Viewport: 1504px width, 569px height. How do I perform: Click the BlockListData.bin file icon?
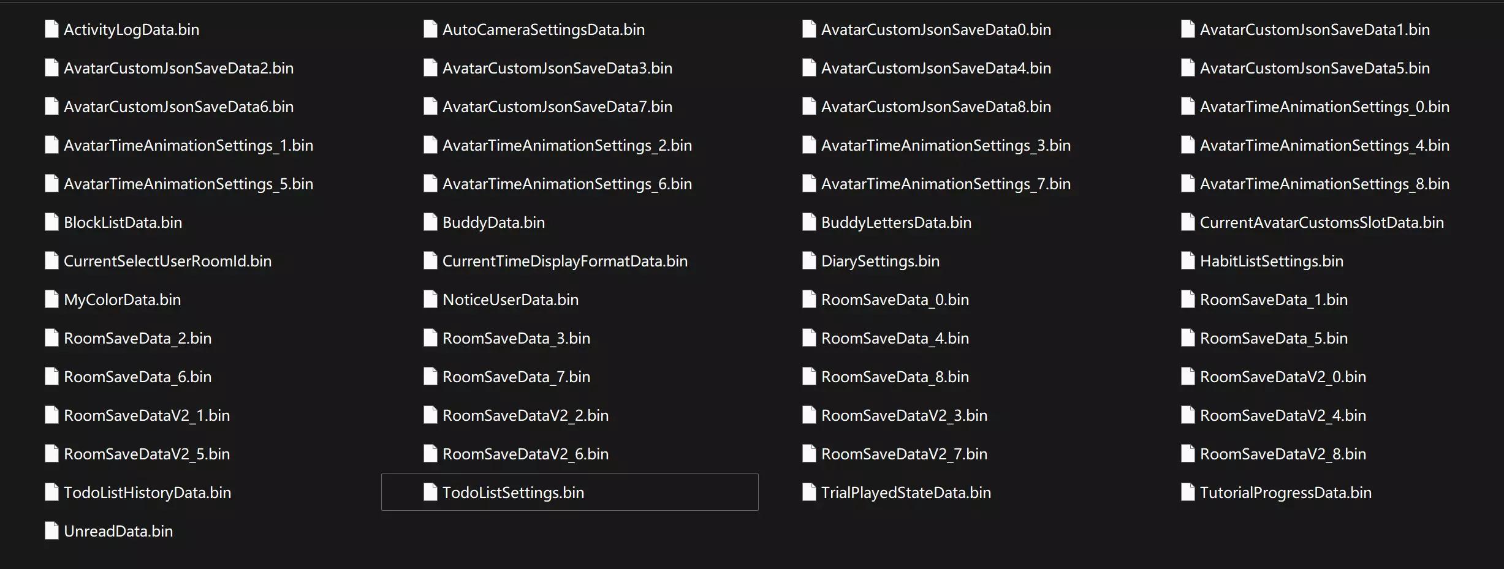coord(51,222)
